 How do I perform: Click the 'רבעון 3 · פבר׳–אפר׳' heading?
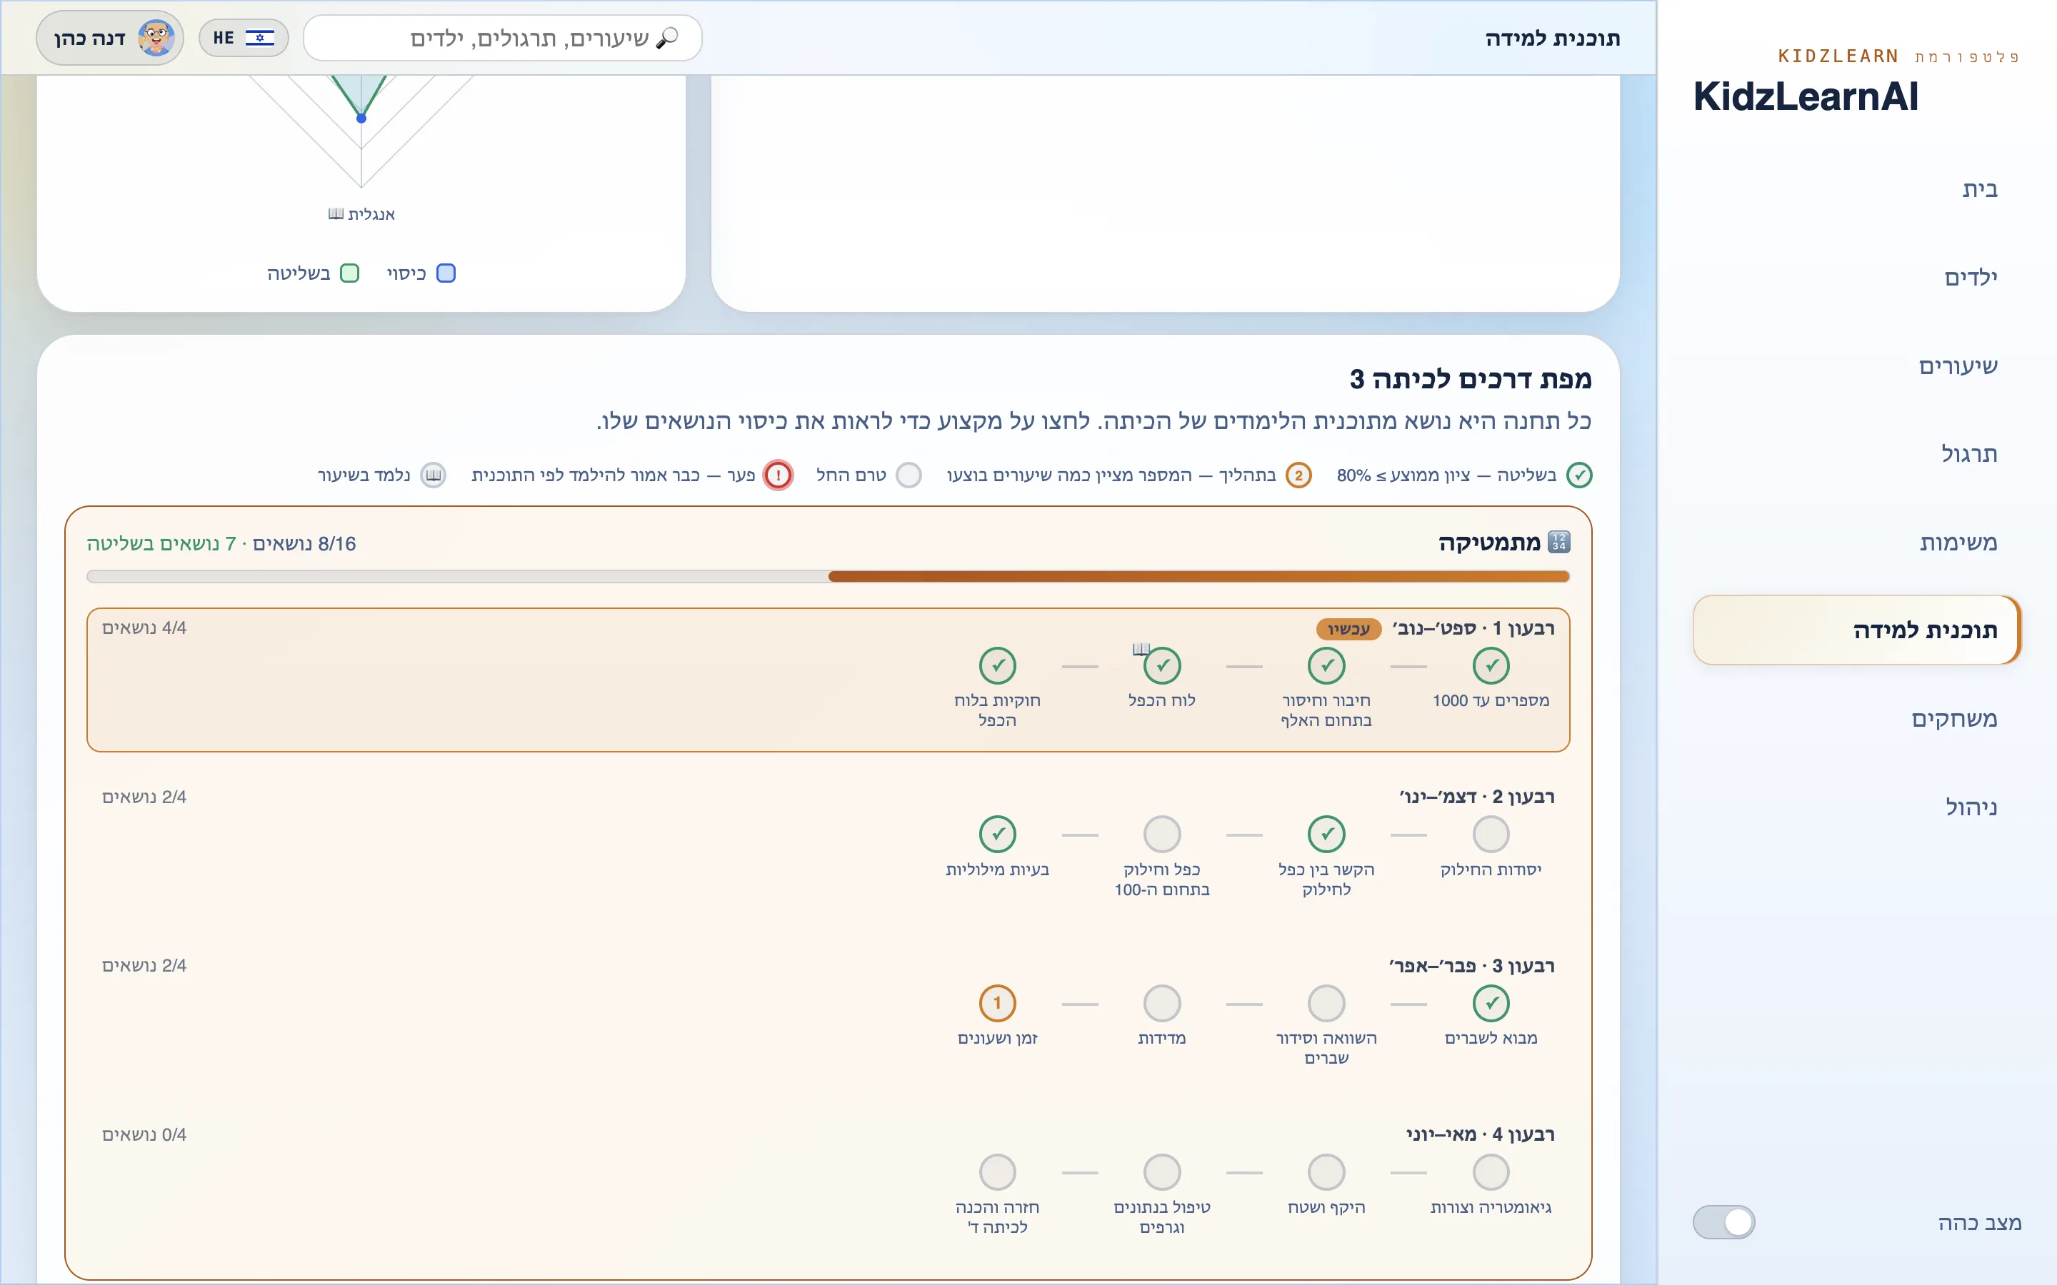pyautogui.click(x=1472, y=967)
